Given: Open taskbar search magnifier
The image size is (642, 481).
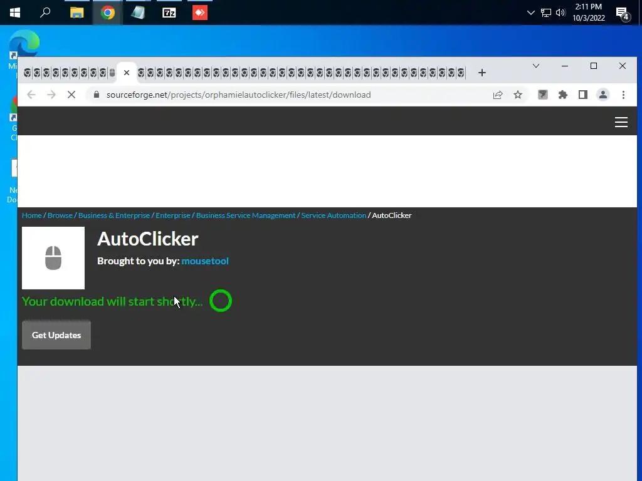Looking at the screenshot, I should click(45, 13).
